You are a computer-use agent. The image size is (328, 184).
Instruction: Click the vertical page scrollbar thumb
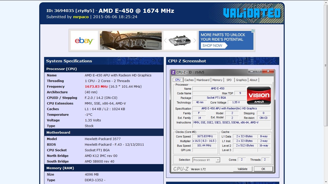(326, 65)
